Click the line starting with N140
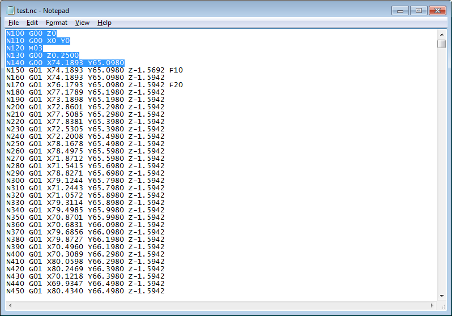Image resolution: width=452 pixels, height=316 pixels. point(65,62)
